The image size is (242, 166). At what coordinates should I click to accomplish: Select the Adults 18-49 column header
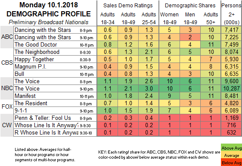(x=128, y=19)
